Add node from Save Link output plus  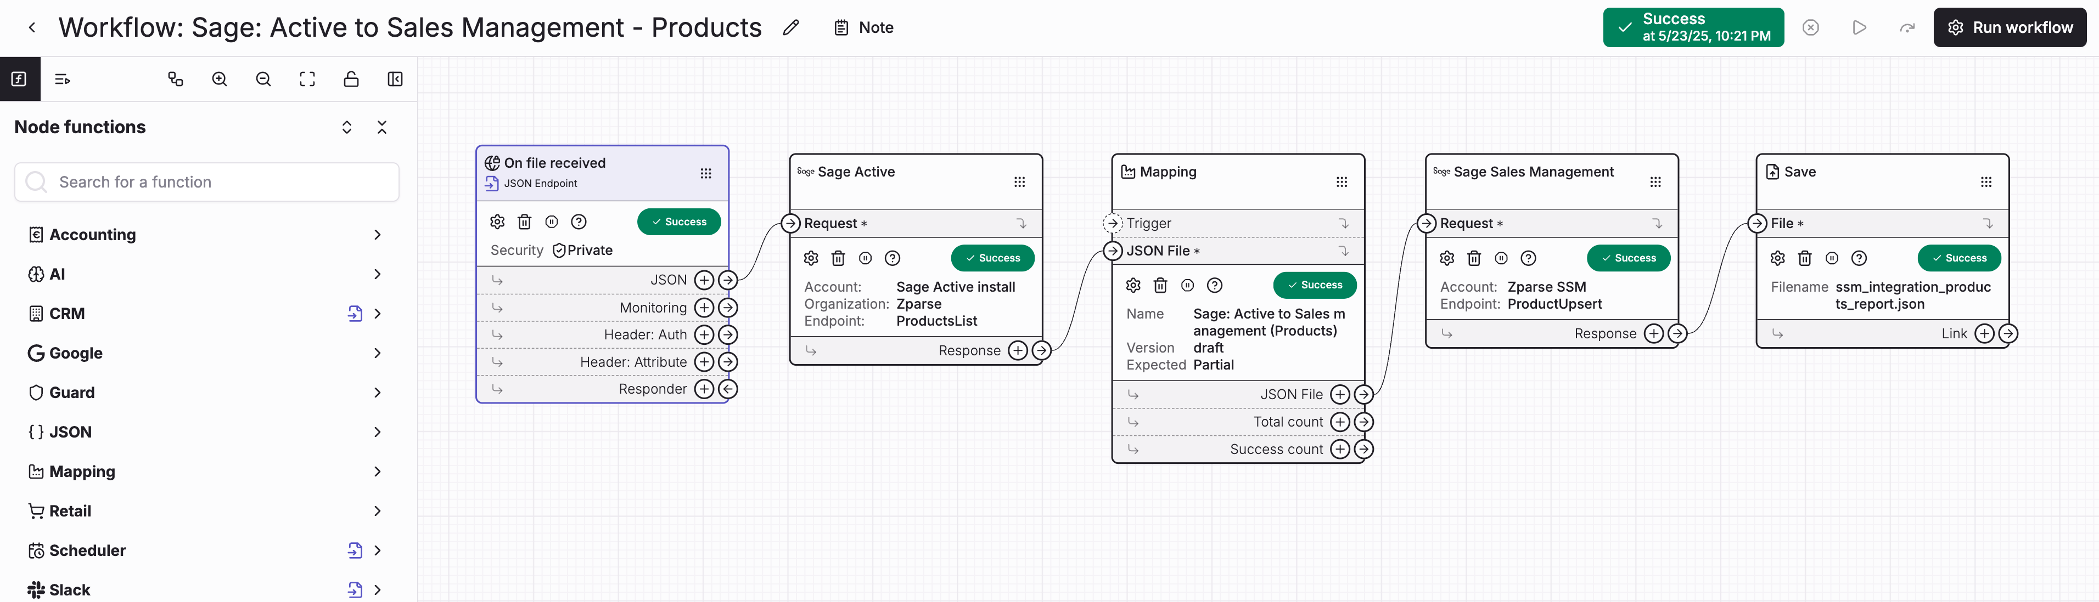point(1985,333)
